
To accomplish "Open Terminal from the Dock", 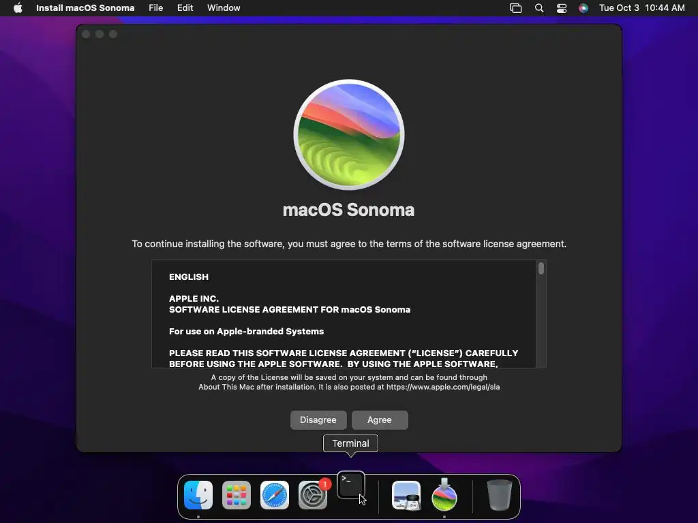I will tap(351, 485).
